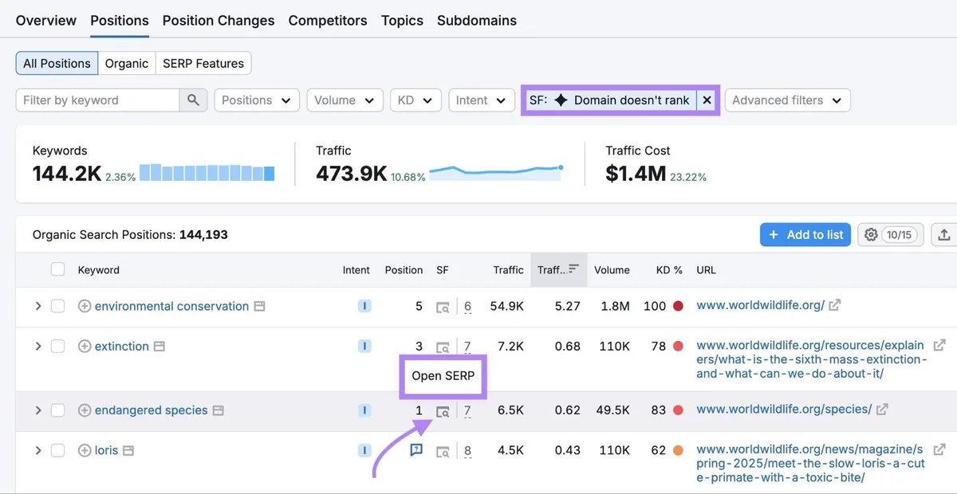Open the SF Domain doesn't rank filter
957x494 pixels.
click(610, 100)
